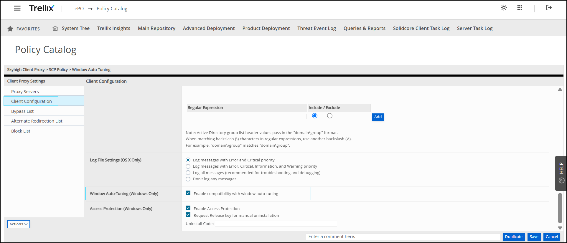Screen dimensions: 567x243
Task: Open the hamburger navigation menu
Action: tap(17, 8)
